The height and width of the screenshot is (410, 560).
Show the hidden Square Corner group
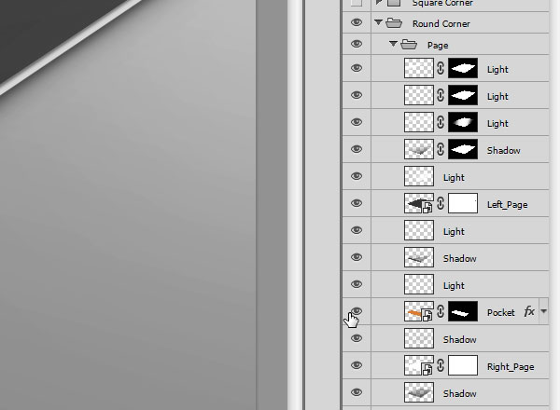[x=357, y=3]
